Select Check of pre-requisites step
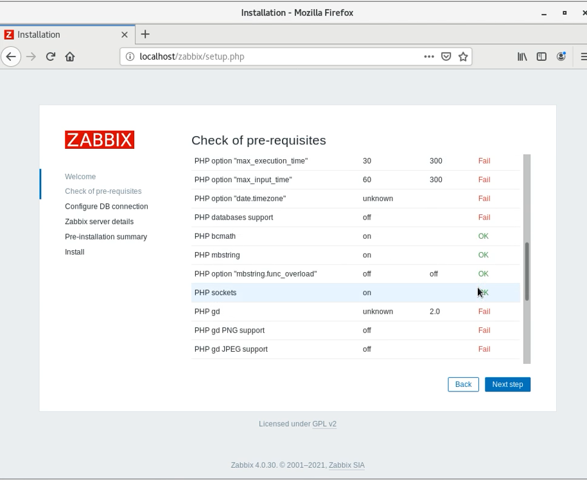The image size is (587, 480). (x=103, y=191)
